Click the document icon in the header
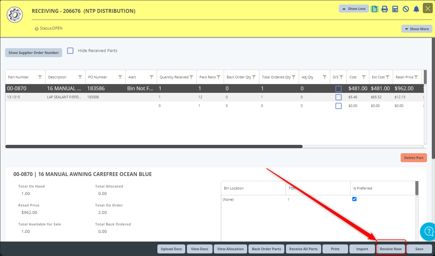The image size is (435, 256). [374, 9]
